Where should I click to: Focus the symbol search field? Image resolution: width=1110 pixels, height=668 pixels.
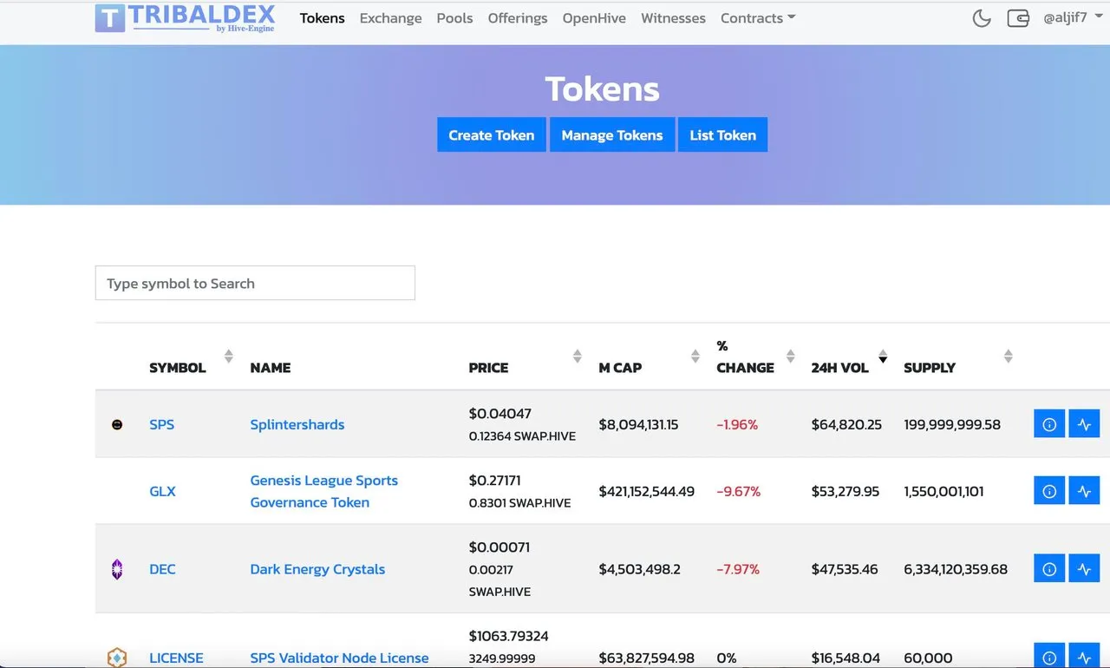[255, 284]
